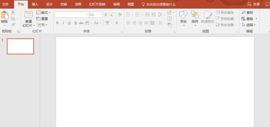The width and height of the screenshot is (270, 127).
Task: Click the Cut scissors icon
Action: coord(13,12)
